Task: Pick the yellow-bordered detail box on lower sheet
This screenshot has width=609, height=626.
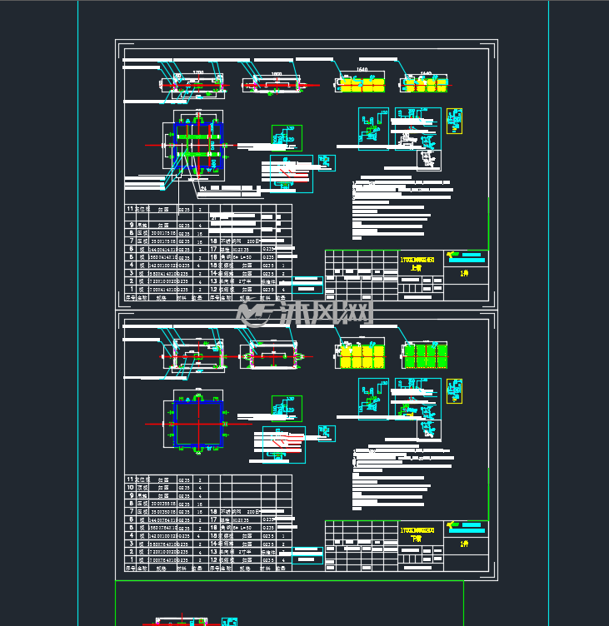Action: tap(454, 391)
